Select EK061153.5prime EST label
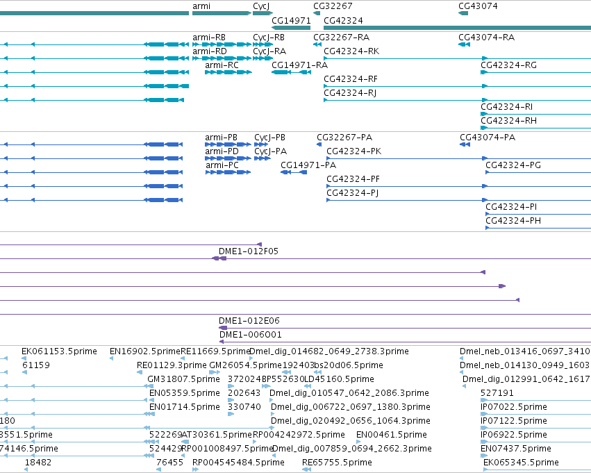 (59, 351)
